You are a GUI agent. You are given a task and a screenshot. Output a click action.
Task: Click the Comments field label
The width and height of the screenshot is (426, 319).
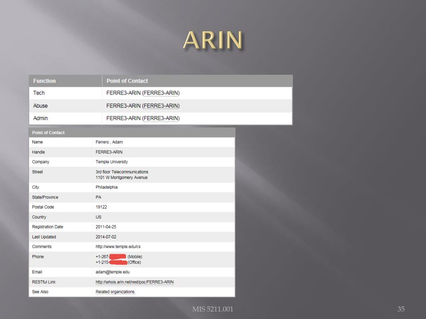click(x=42, y=247)
